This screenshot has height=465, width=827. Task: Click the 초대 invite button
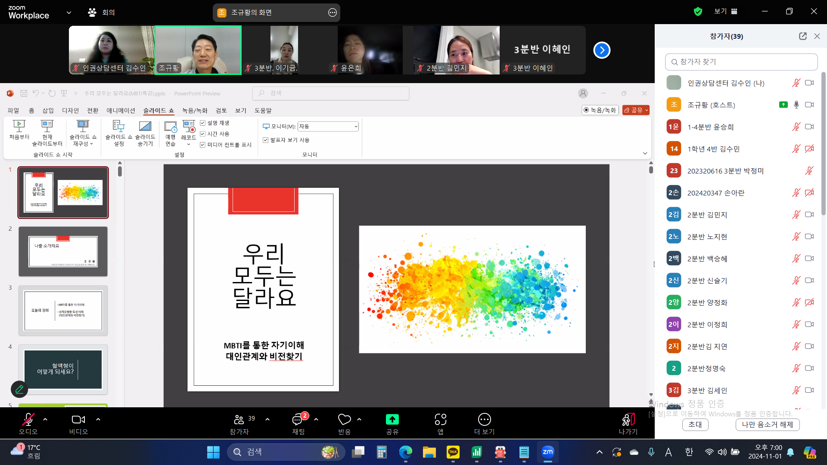pyautogui.click(x=695, y=425)
